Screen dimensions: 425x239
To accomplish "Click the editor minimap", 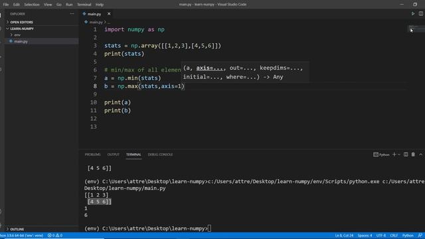I will pos(416,29).
